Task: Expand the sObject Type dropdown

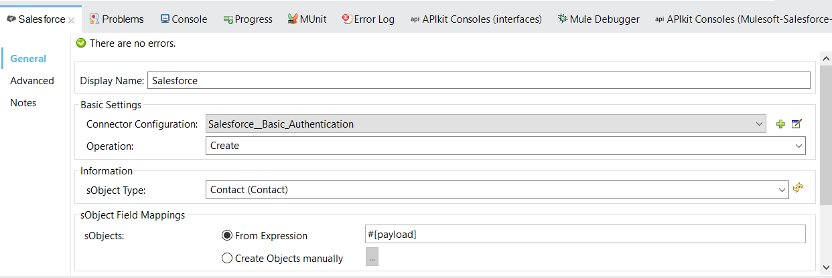Action: click(x=782, y=190)
